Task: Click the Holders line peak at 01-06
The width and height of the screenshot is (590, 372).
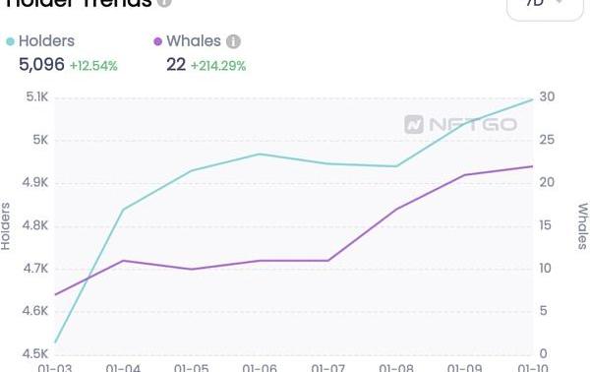Action: click(x=260, y=154)
